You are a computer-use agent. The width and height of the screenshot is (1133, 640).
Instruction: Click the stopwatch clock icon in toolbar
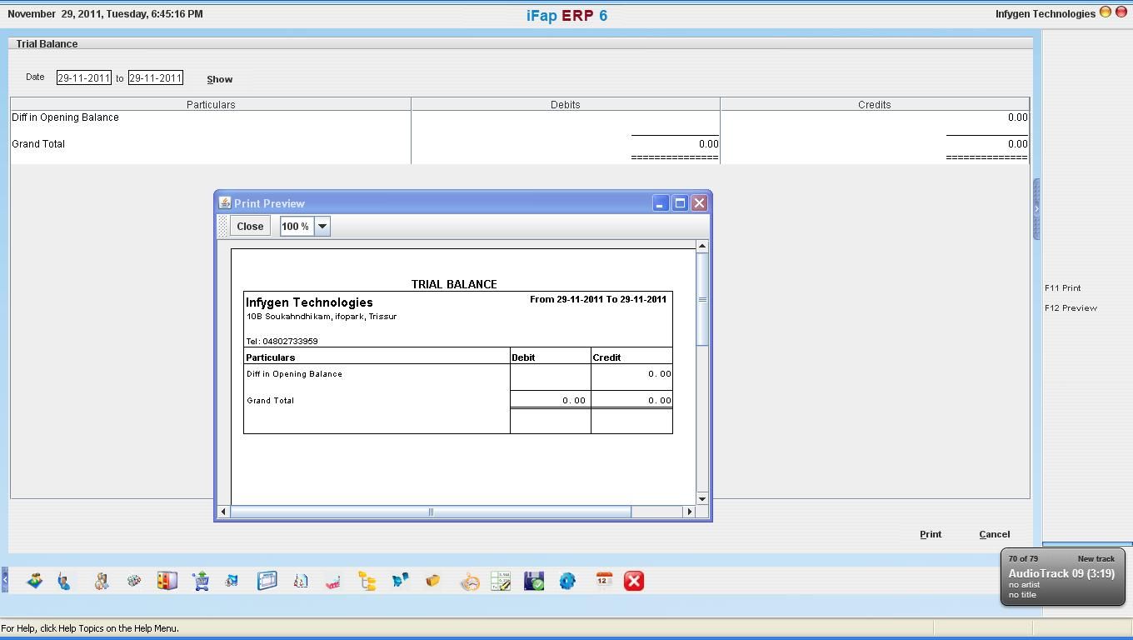[470, 581]
